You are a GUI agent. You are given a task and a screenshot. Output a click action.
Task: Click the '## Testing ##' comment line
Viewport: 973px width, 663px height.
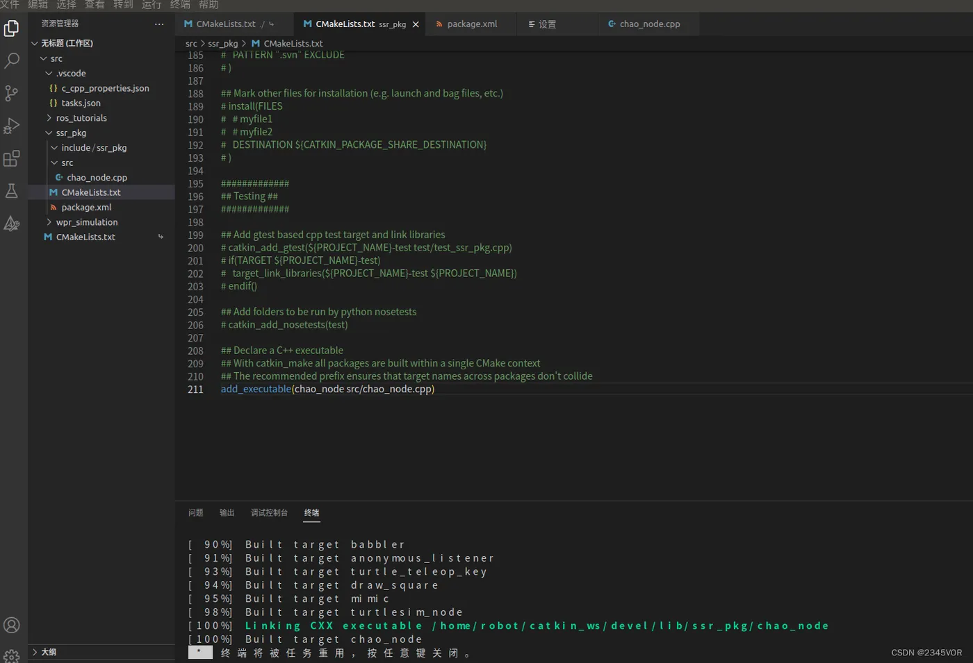(x=250, y=196)
